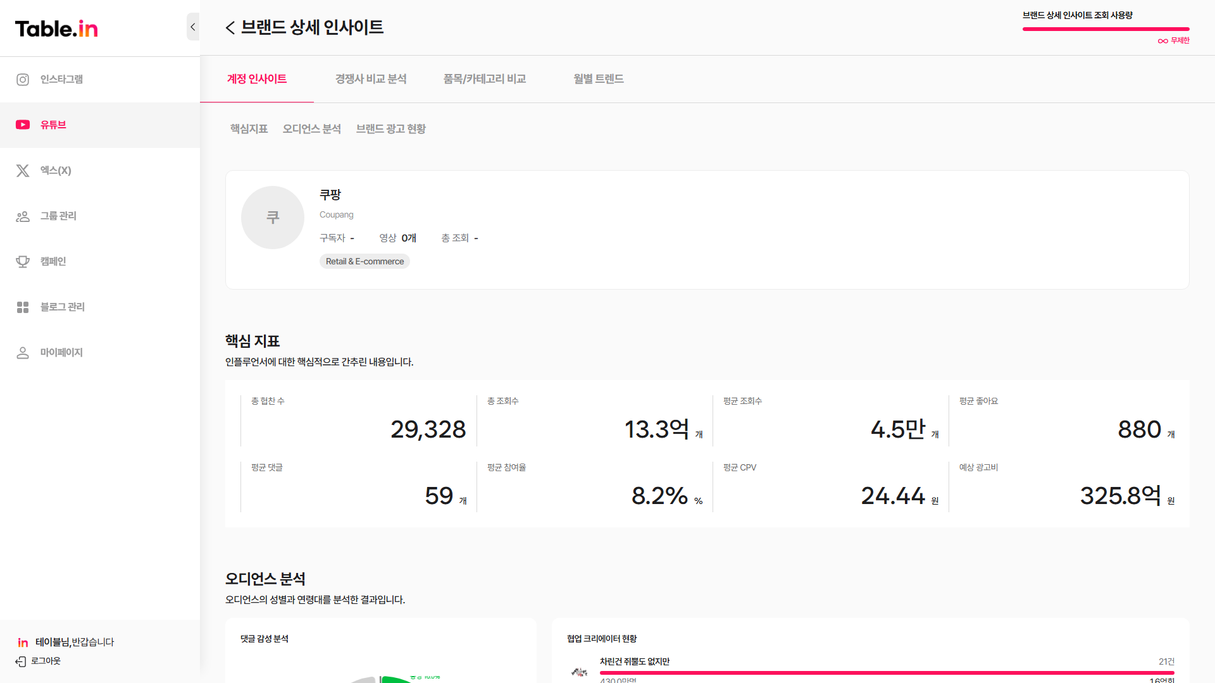
Task: Click the 오디언스 분석 section heading
Action: pos(266,579)
